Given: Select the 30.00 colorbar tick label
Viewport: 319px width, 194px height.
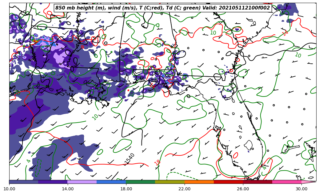Looking at the screenshot, I should click(301, 189).
